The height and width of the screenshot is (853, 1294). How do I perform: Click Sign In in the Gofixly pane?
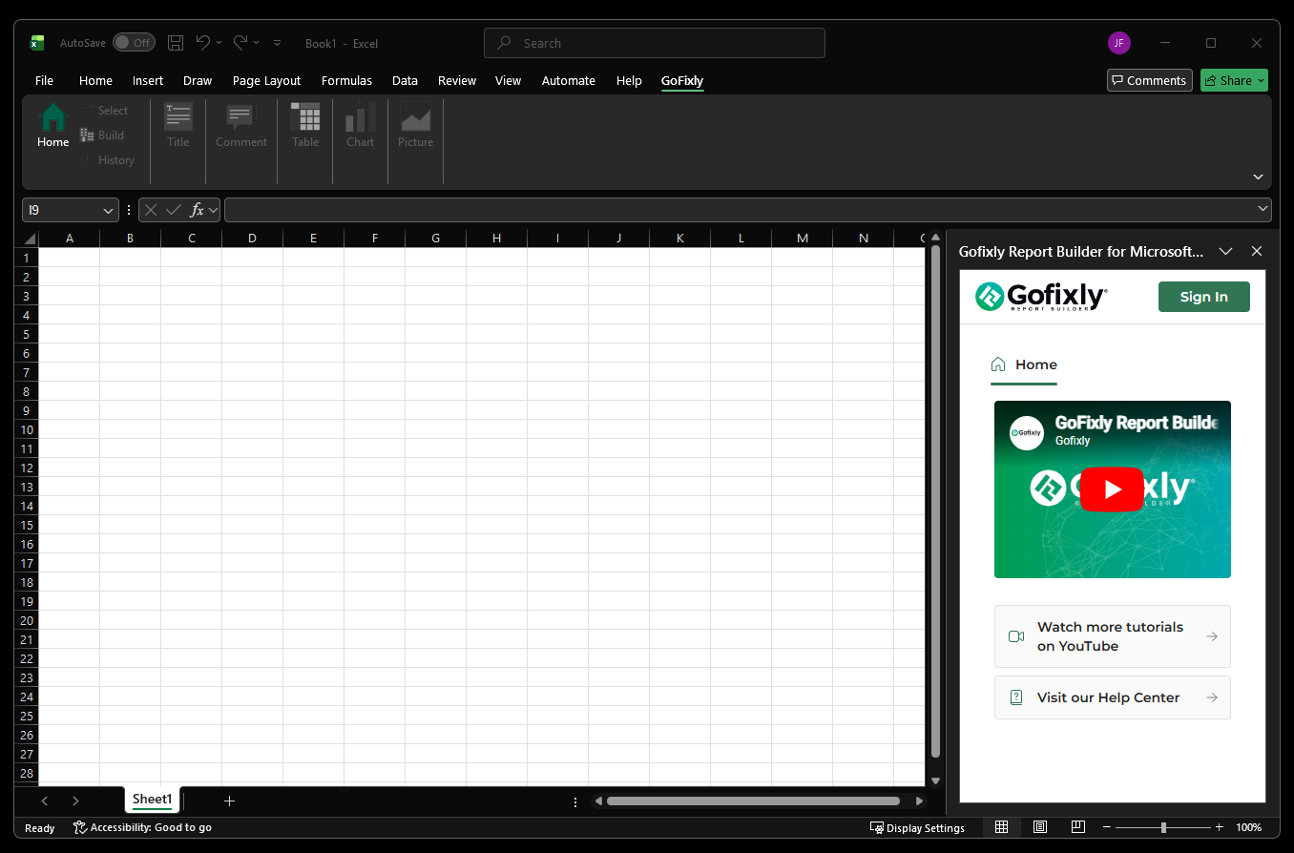(x=1203, y=296)
